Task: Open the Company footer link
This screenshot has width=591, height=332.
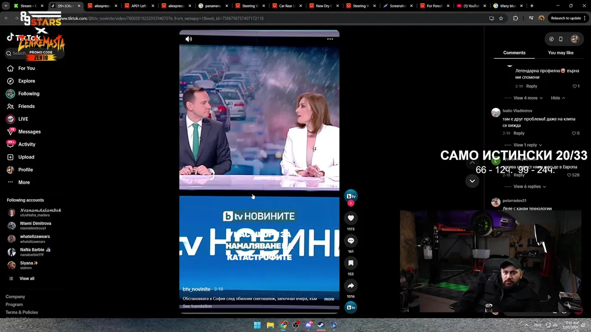Action: [x=15, y=297]
